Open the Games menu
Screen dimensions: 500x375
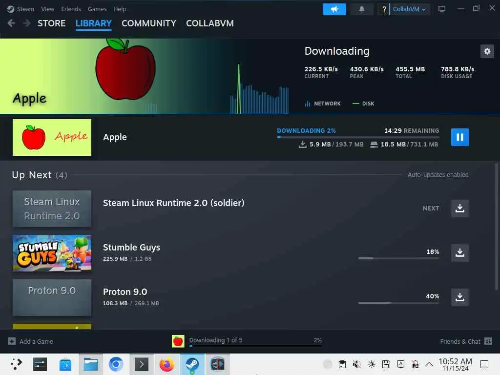(97, 9)
